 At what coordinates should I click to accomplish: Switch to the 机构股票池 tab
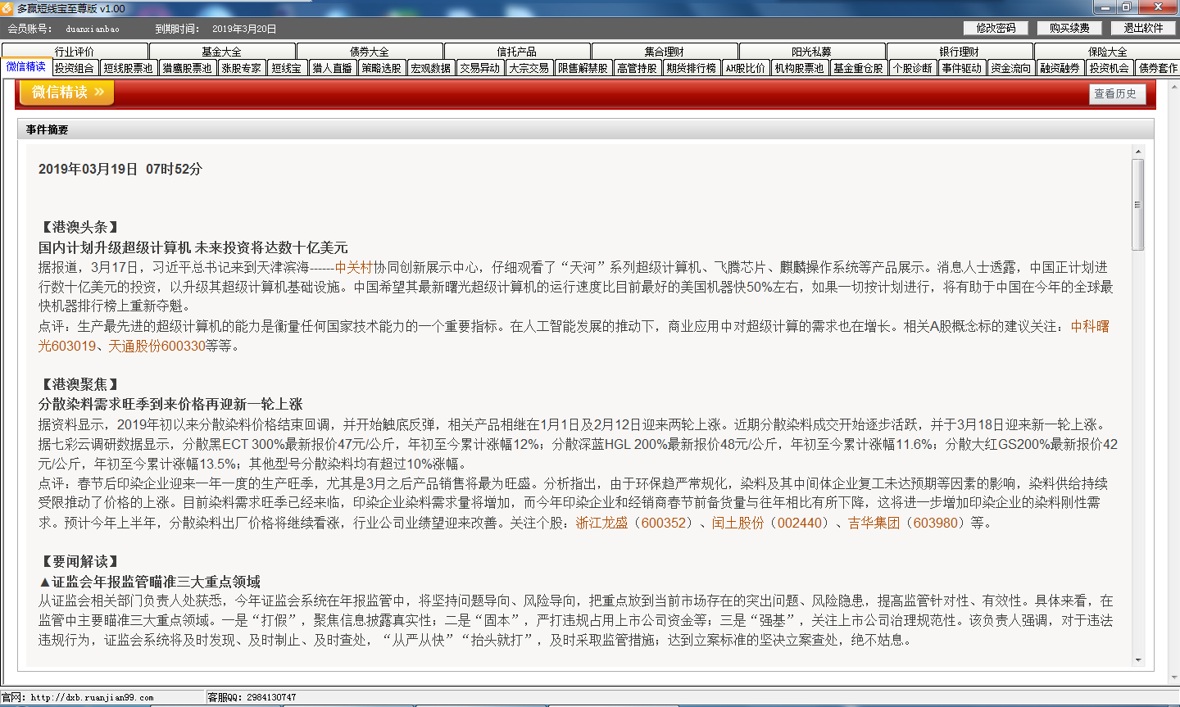(x=800, y=68)
